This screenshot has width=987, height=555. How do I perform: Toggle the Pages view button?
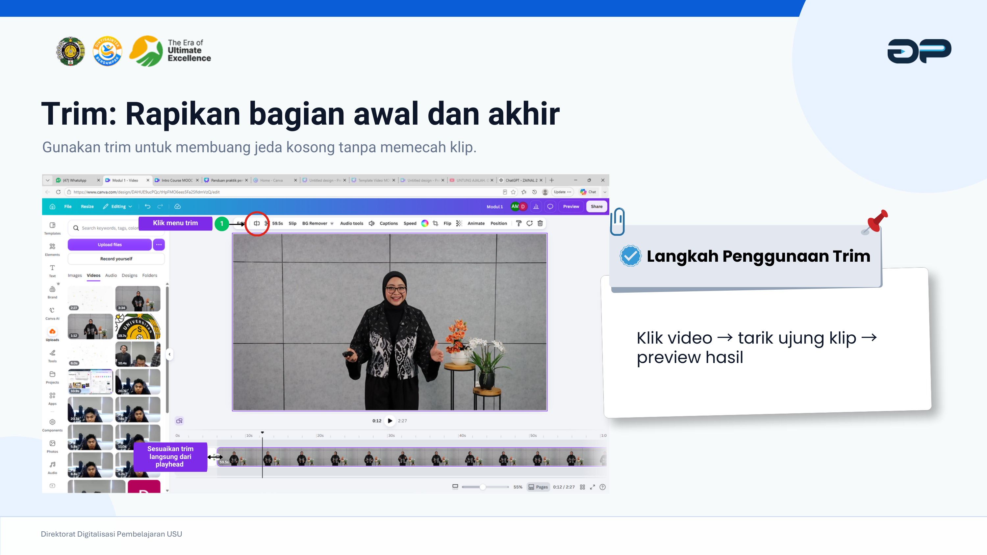click(x=538, y=487)
